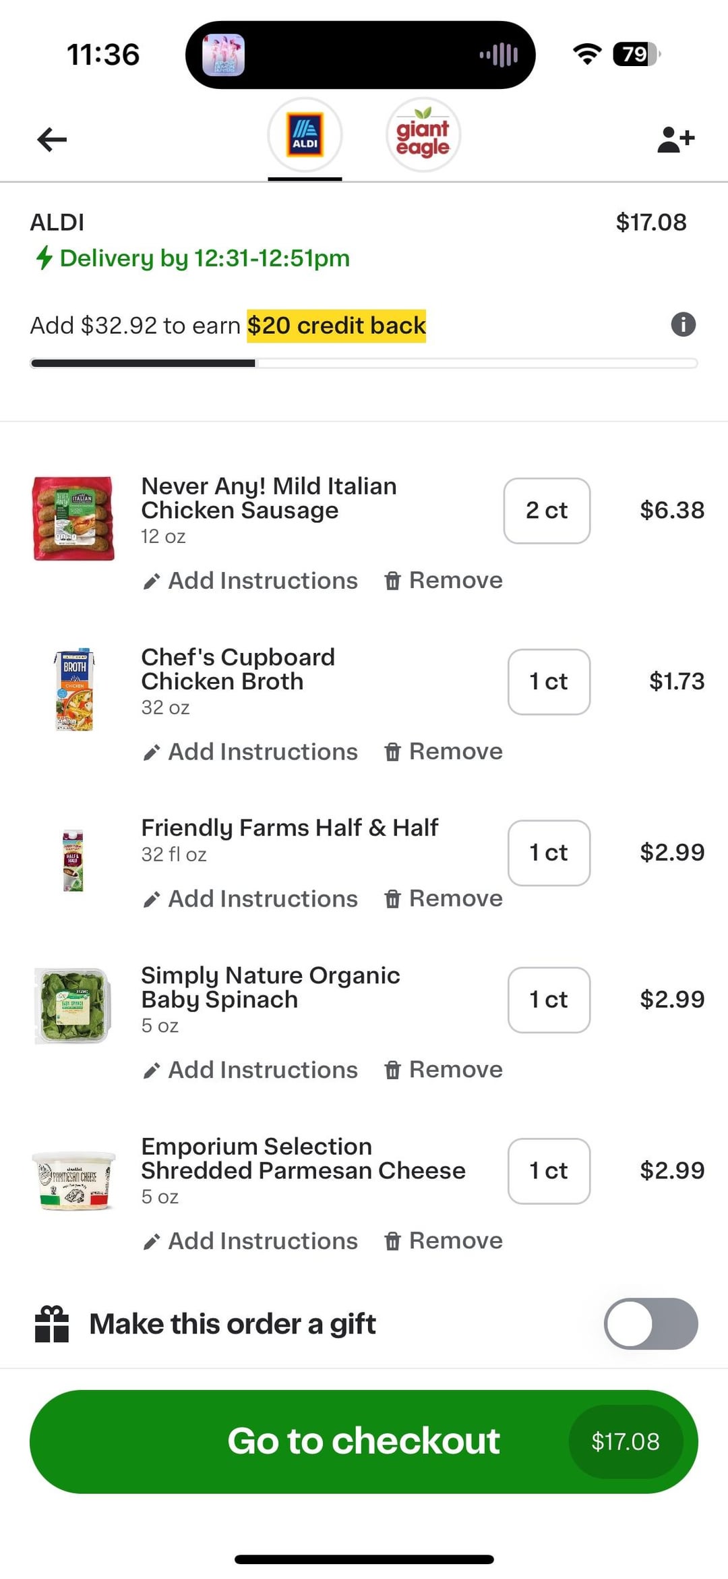The image size is (728, 1579).
Task: Tap the add person icon
Action: (675, 140)
